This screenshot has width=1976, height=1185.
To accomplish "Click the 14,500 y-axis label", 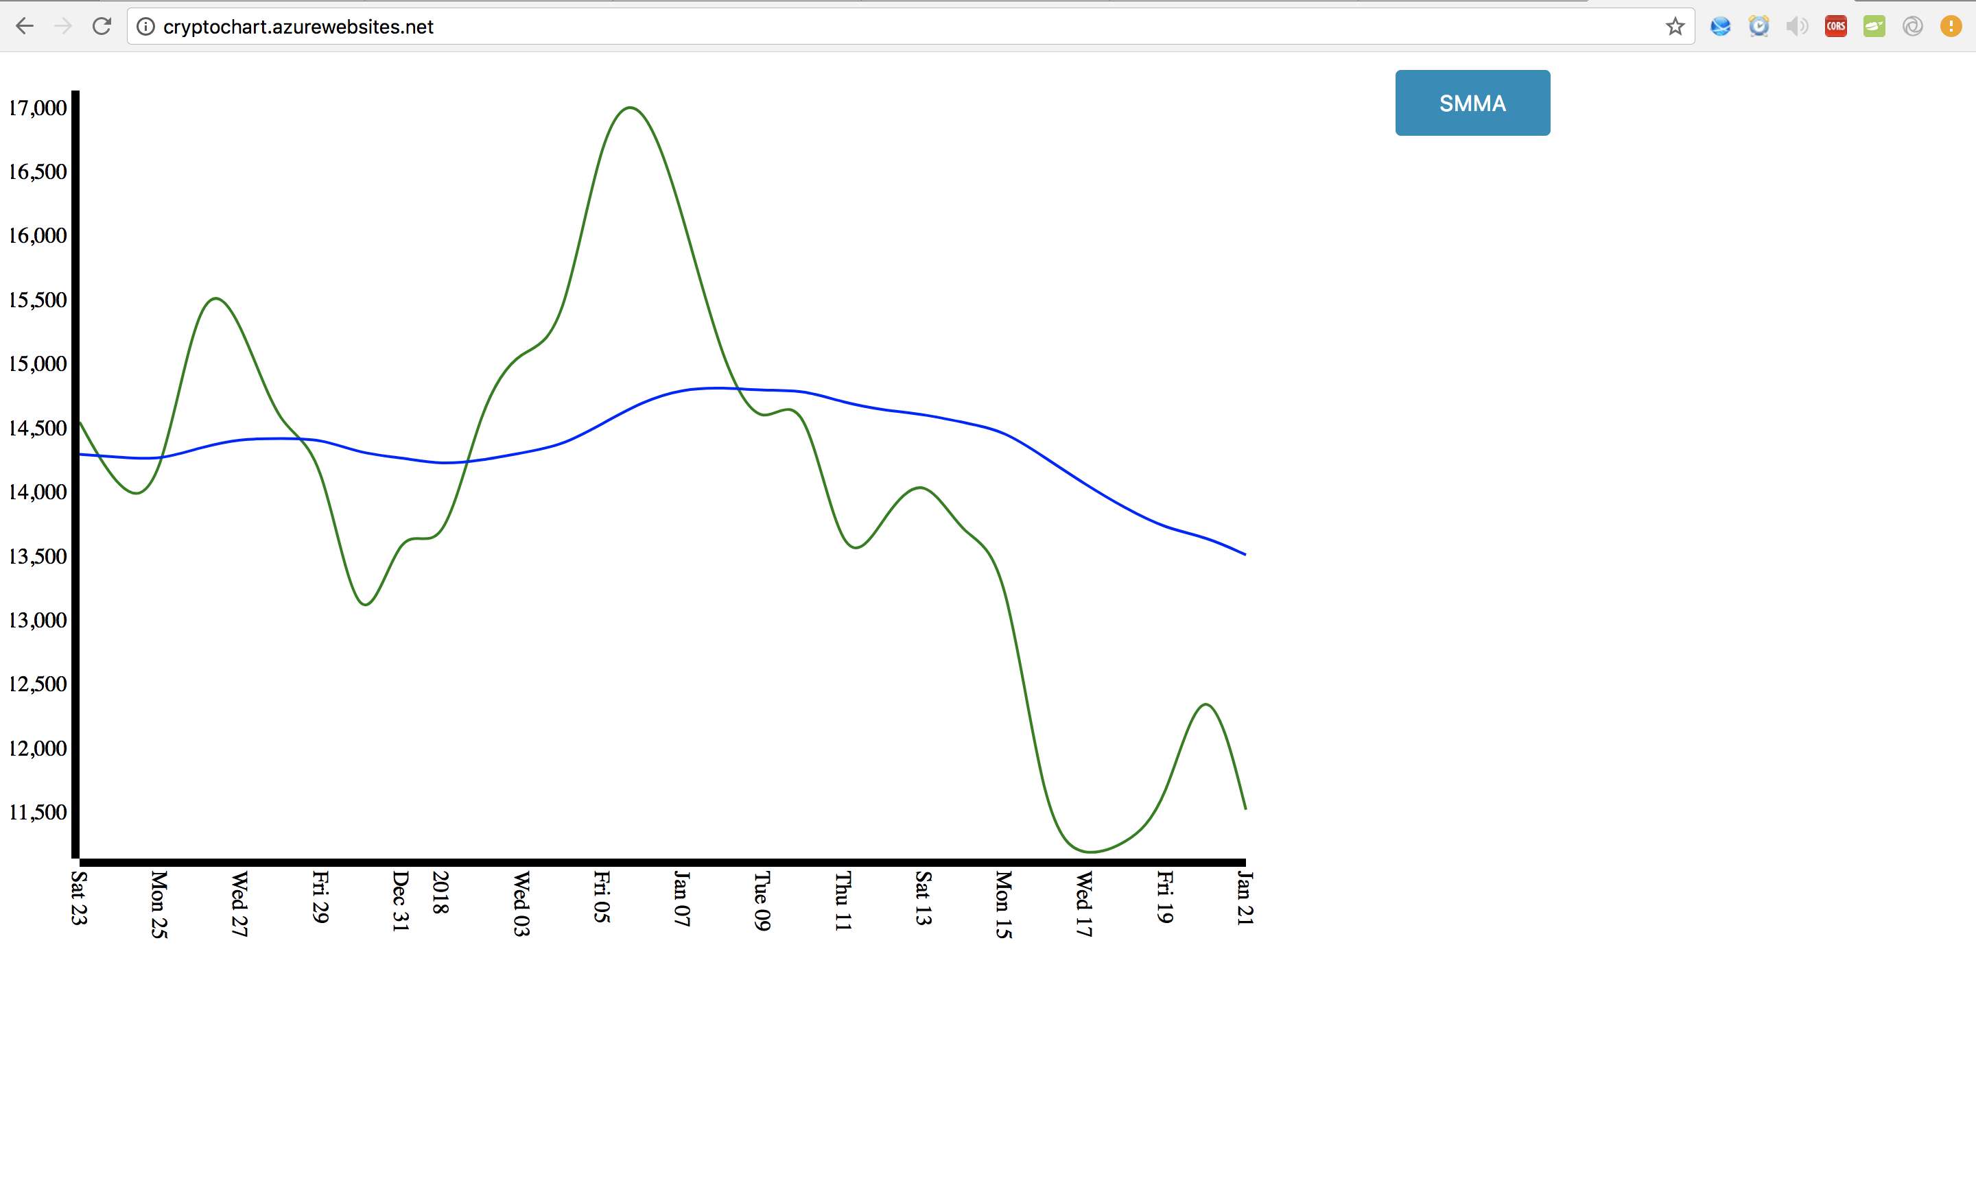I will (x=38, y=428).
